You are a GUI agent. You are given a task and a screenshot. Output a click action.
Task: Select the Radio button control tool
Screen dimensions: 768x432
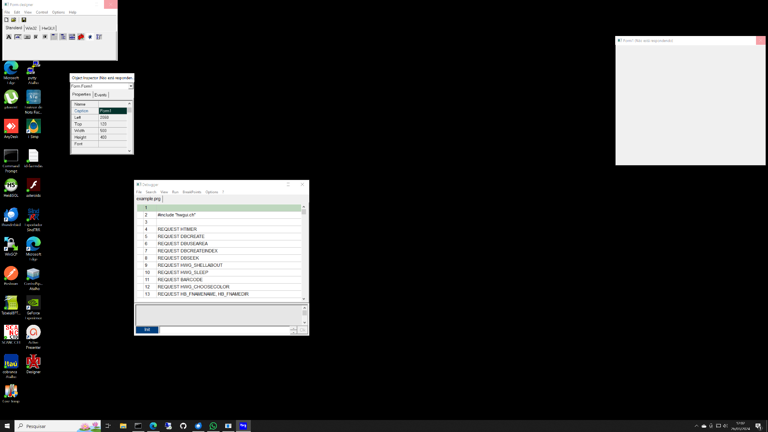click(45, 37)
